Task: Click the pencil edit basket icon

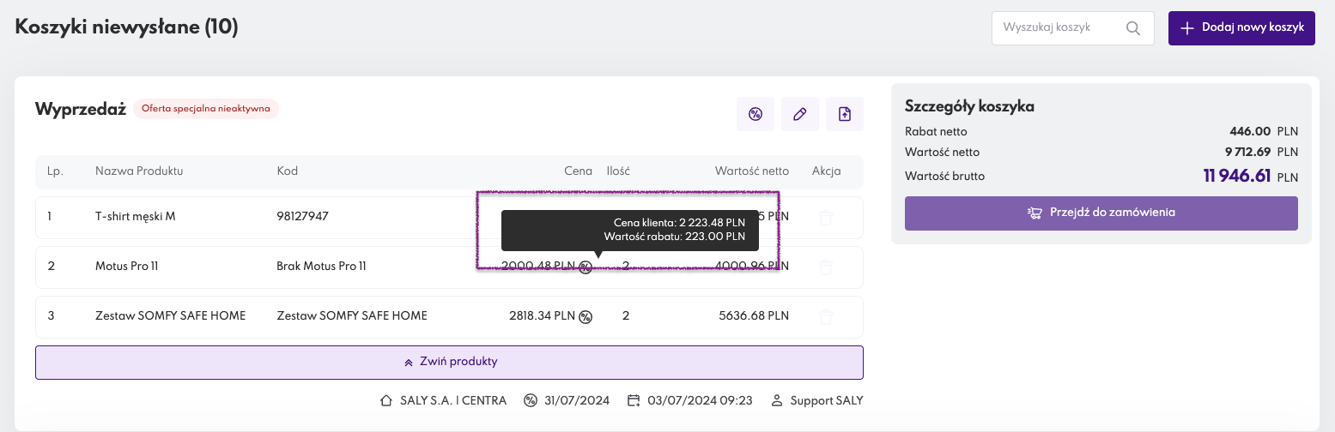Action: (800, 114)
